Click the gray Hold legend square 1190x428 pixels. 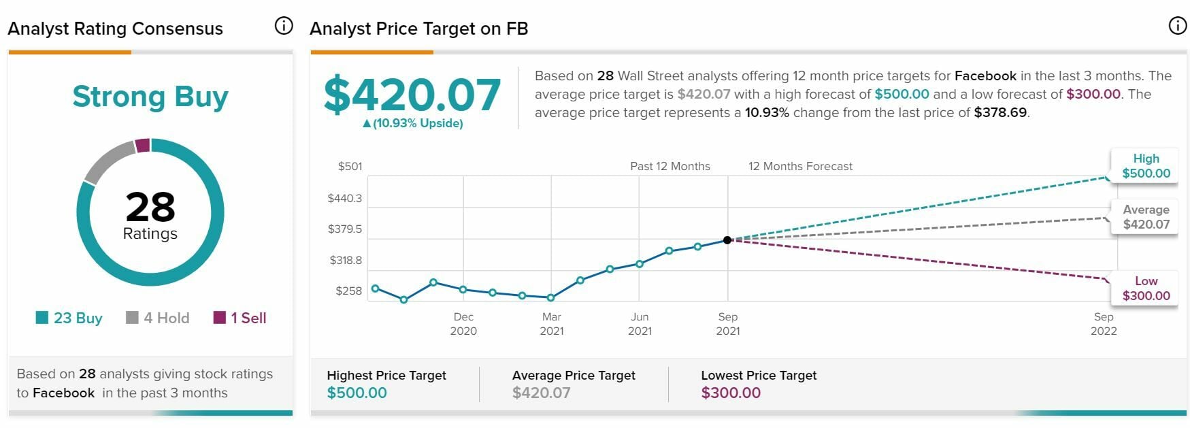[132, 318]
